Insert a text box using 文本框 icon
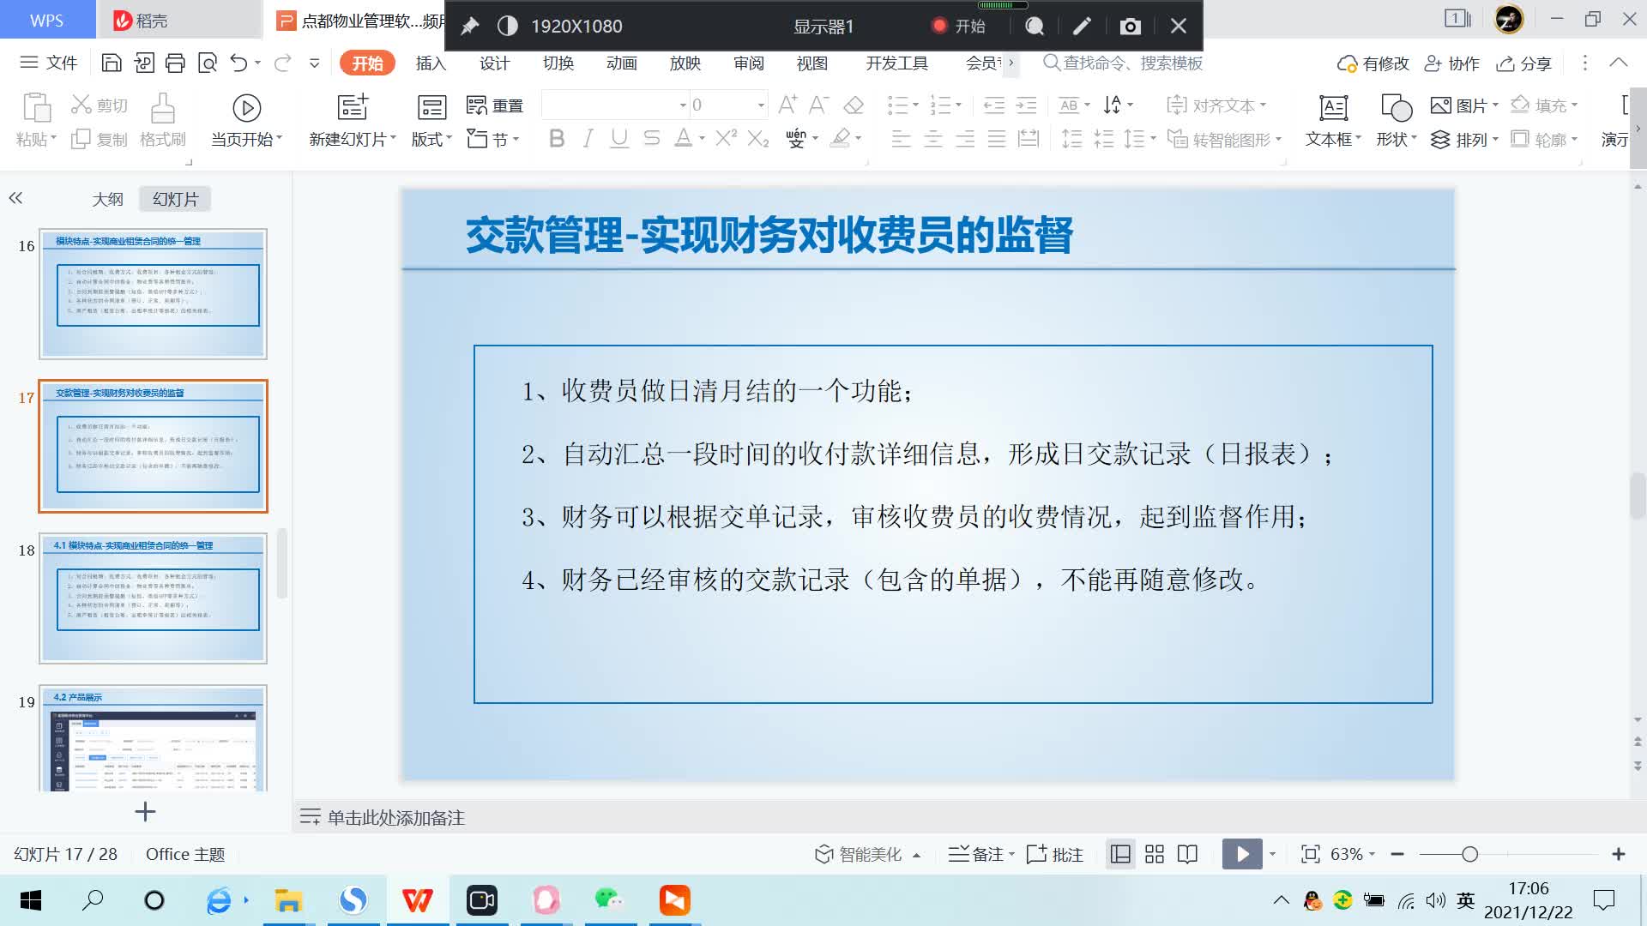 [1330, 120]
